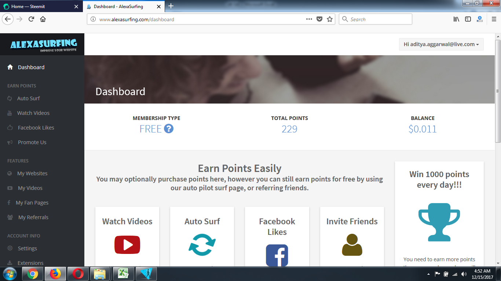Click the Settings gear icon in sidebar

click(x=10, y=248)
